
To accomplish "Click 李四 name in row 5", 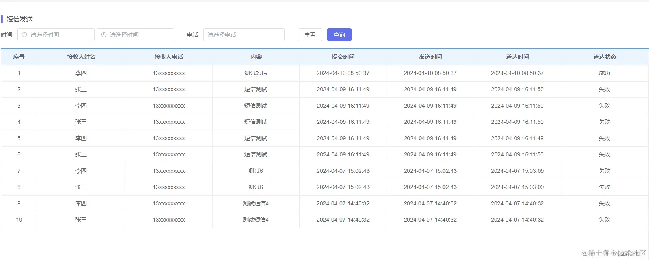I will click(81, 138).
